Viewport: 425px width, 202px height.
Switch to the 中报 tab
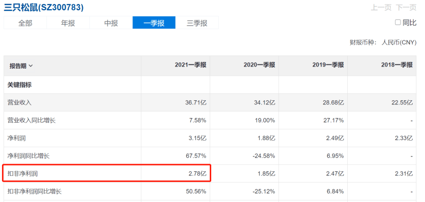tap(111, 23)
